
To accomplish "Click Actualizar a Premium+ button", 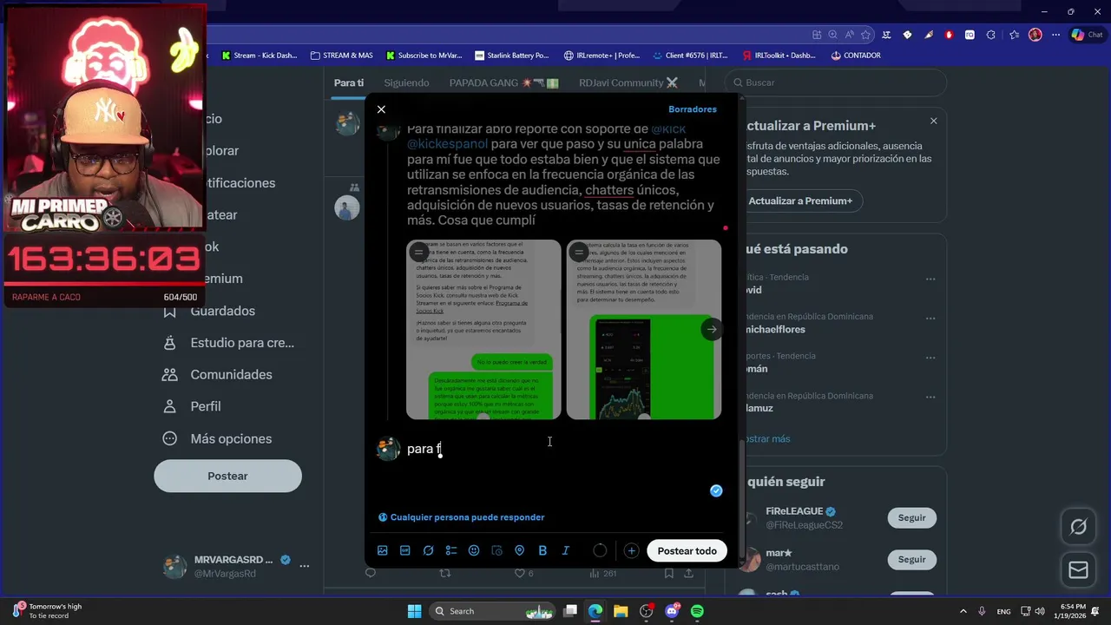I will point(800,201).
